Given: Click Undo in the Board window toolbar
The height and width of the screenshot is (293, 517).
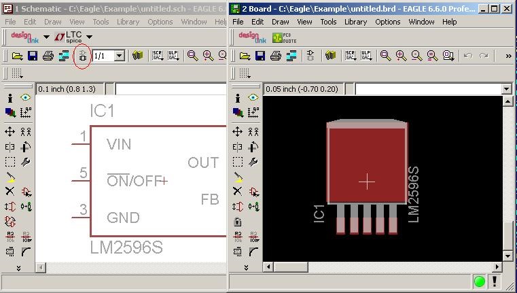Looking at the screenshot, I should 468,56.
